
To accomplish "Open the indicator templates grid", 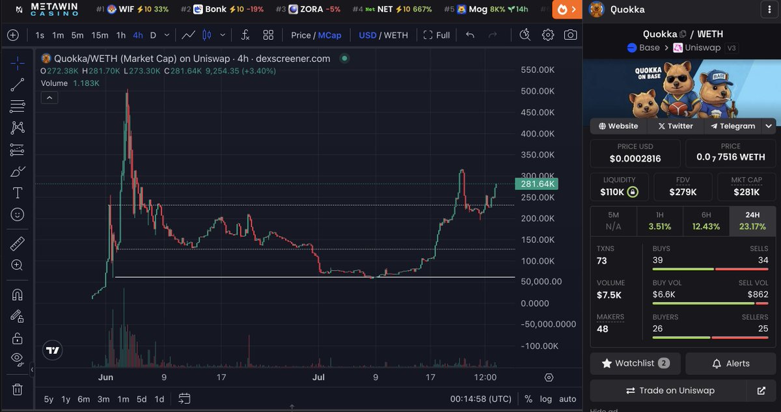I will [x=268, y=35].
